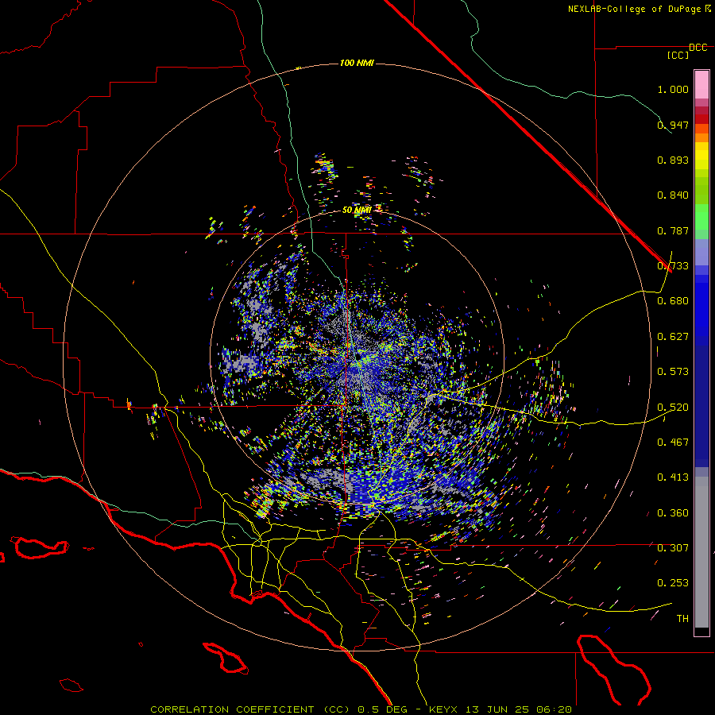Click the [CC] legend header
The image size is (715, 715).
click(x=678, y=55)
